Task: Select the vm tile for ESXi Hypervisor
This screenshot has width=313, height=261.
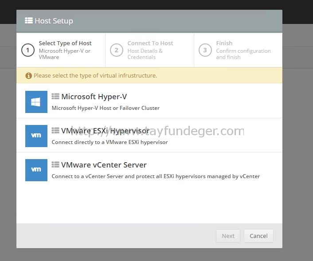Action: [x=36, y=136]
